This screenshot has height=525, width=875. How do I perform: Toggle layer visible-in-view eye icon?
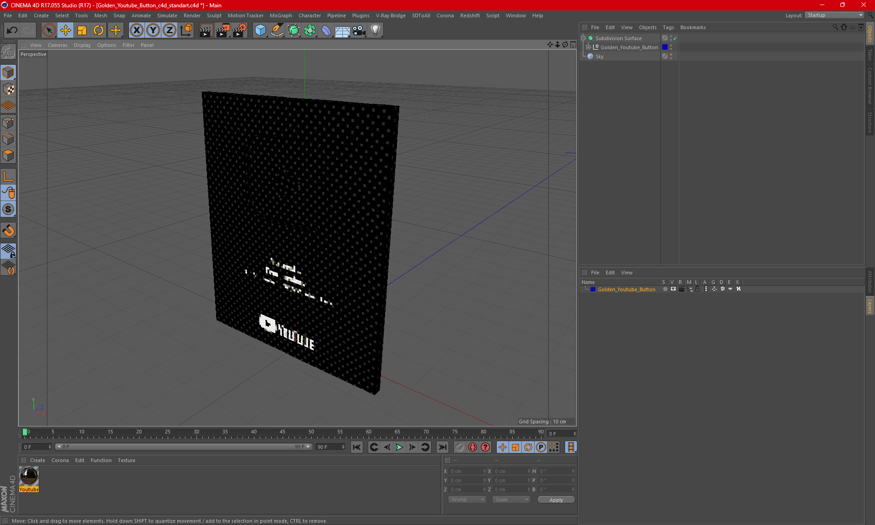click(x=673, y=289)
